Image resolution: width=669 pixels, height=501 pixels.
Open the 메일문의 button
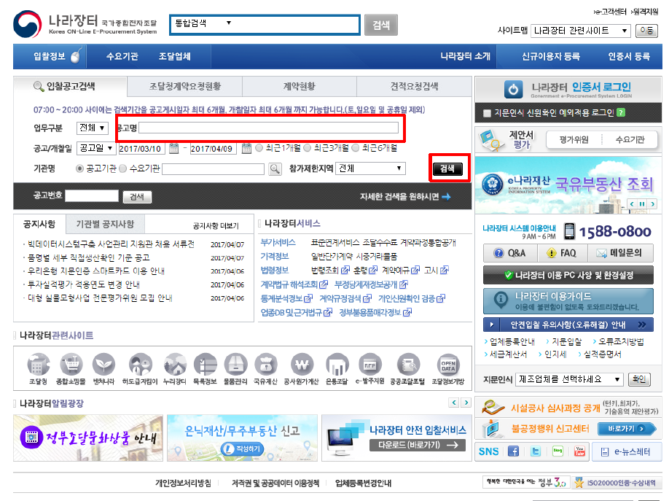620,253
